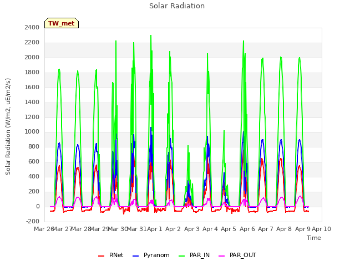Click the green PAR_IN legend swatch
This screenshot has width=355, height=266.
click(x=181, y=256)
